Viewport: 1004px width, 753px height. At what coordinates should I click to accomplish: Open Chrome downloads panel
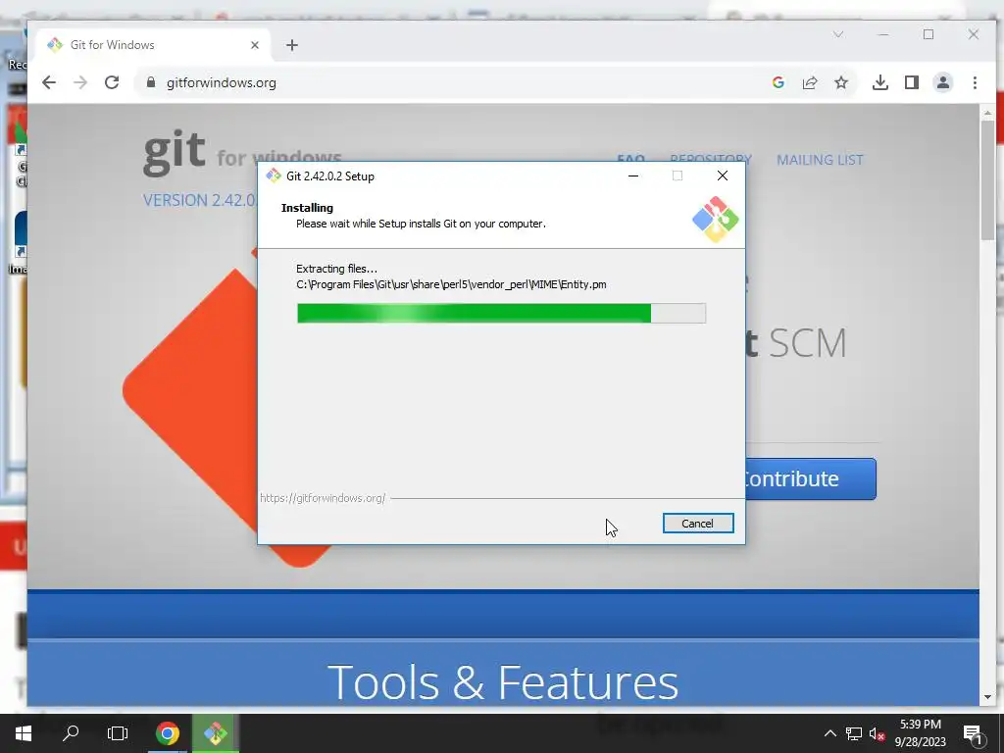(x=880, y=82)
